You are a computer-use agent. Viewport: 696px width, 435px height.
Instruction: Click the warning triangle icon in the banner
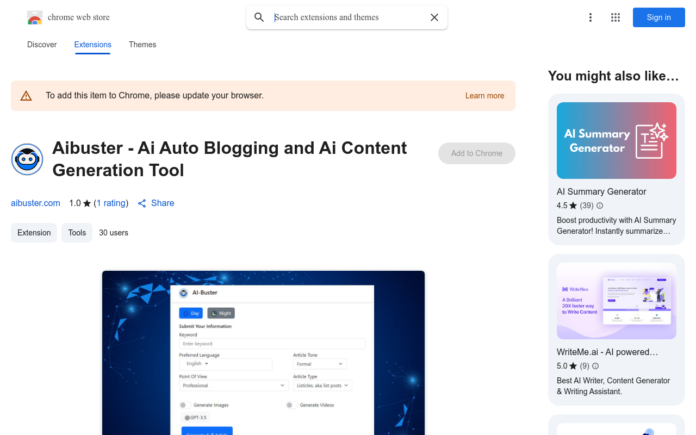[26, 96]
